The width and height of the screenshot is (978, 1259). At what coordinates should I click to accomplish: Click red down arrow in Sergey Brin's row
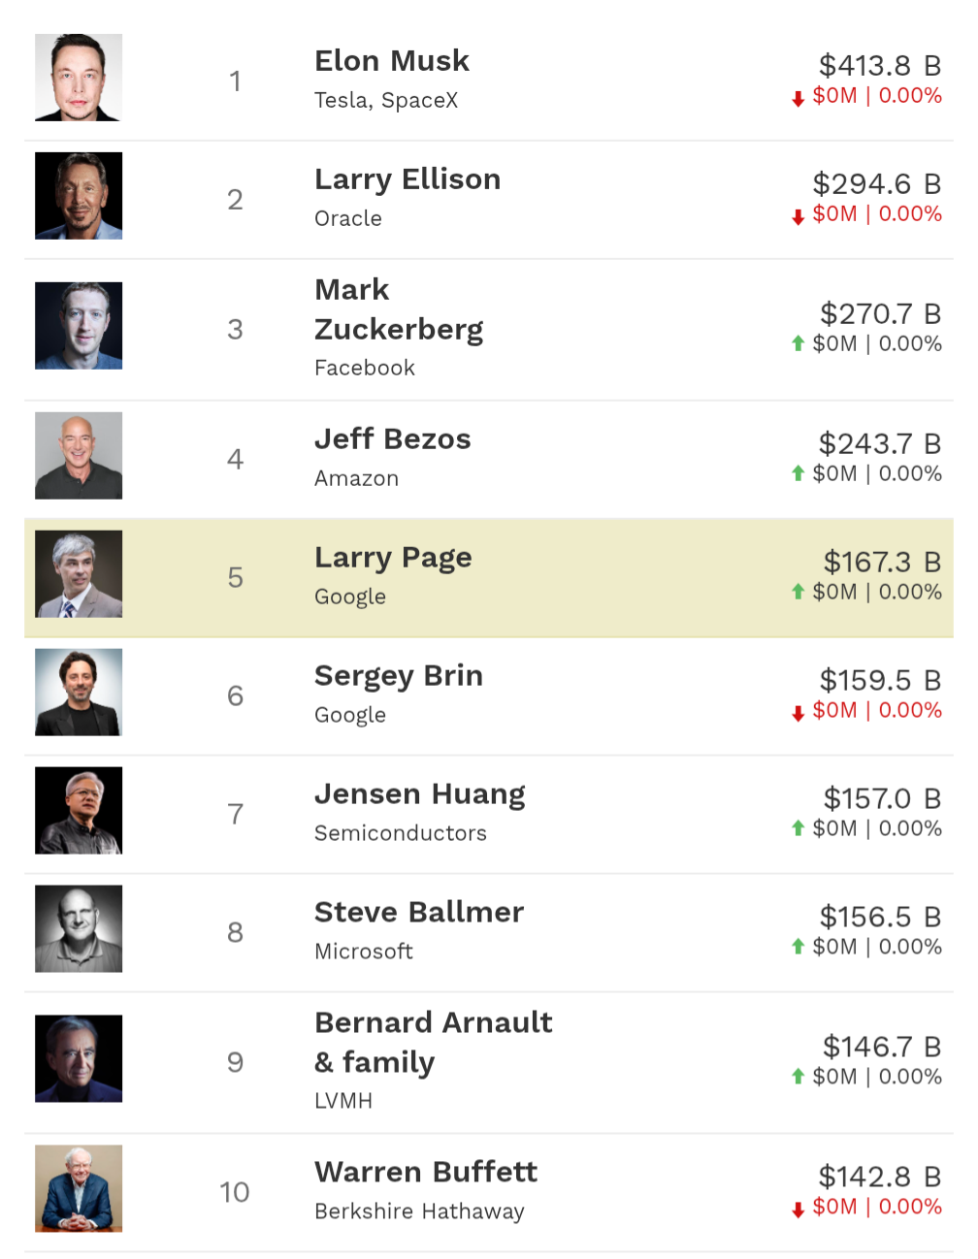(x=798, y=713)
